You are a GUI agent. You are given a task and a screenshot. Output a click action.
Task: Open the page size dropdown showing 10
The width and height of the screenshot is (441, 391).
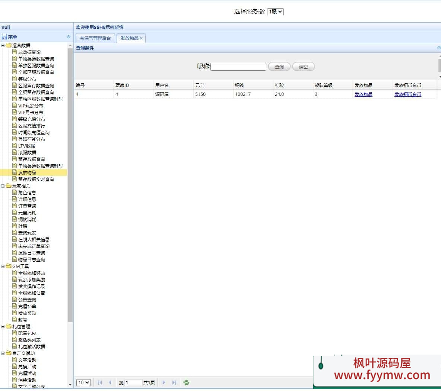click(83, 382)
